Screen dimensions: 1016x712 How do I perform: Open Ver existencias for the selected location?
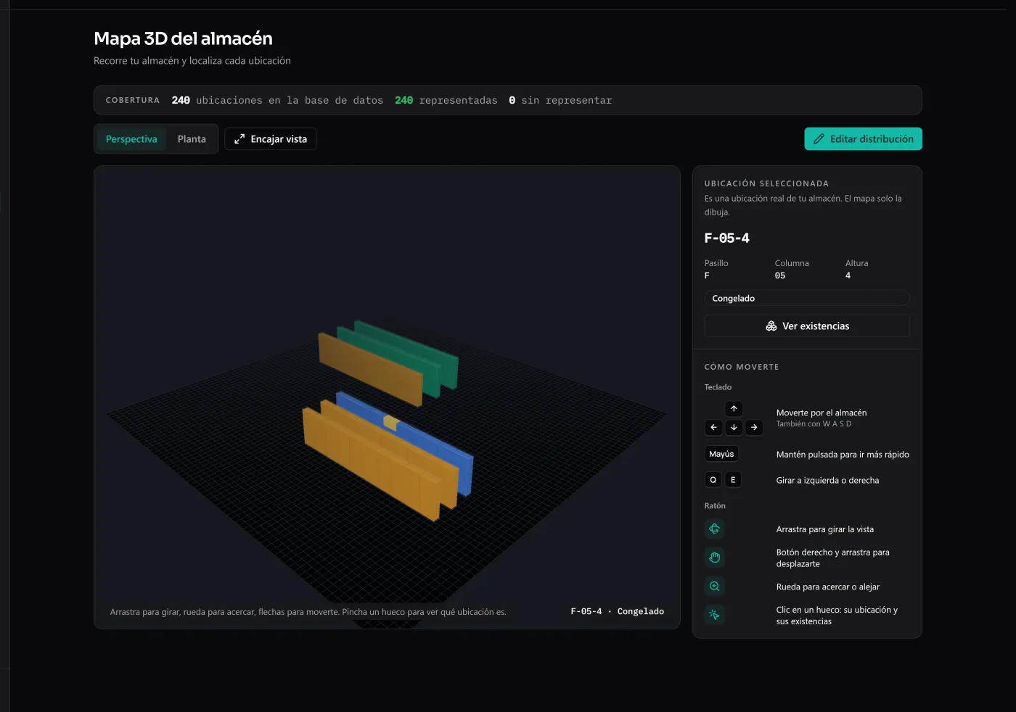coord(807,326)
